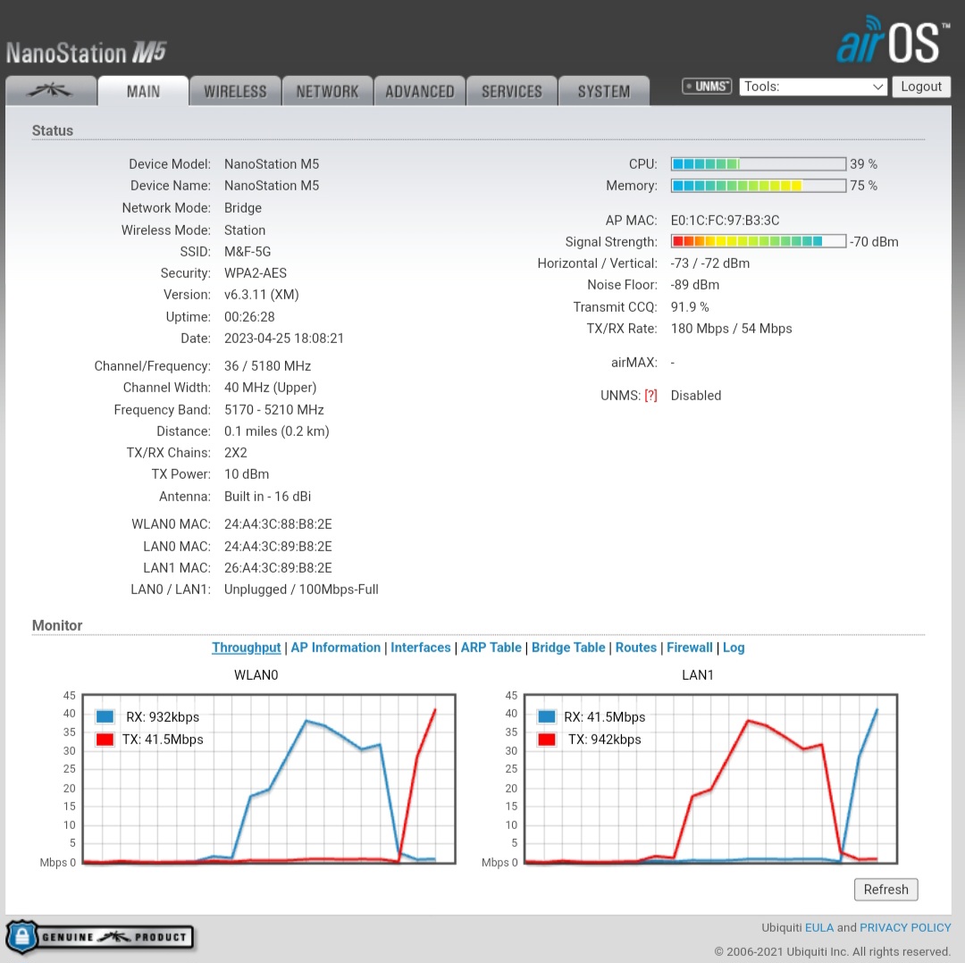This screenshot has height=963, width=965.
Task: Open the PRIVACY POLICY link
Action: (x=905, y=927)
